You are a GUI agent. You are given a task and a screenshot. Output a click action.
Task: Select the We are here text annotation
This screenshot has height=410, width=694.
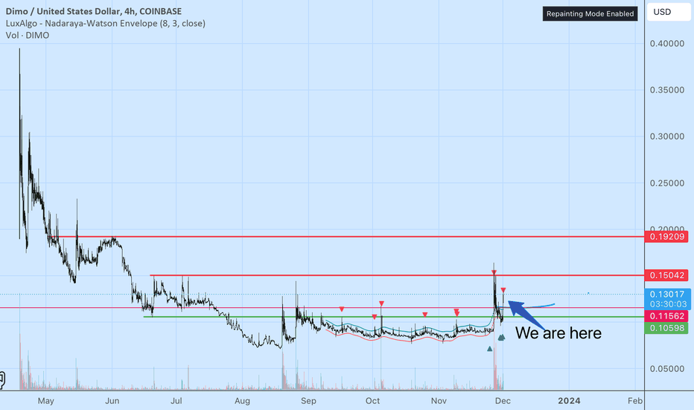coord(558,333)
